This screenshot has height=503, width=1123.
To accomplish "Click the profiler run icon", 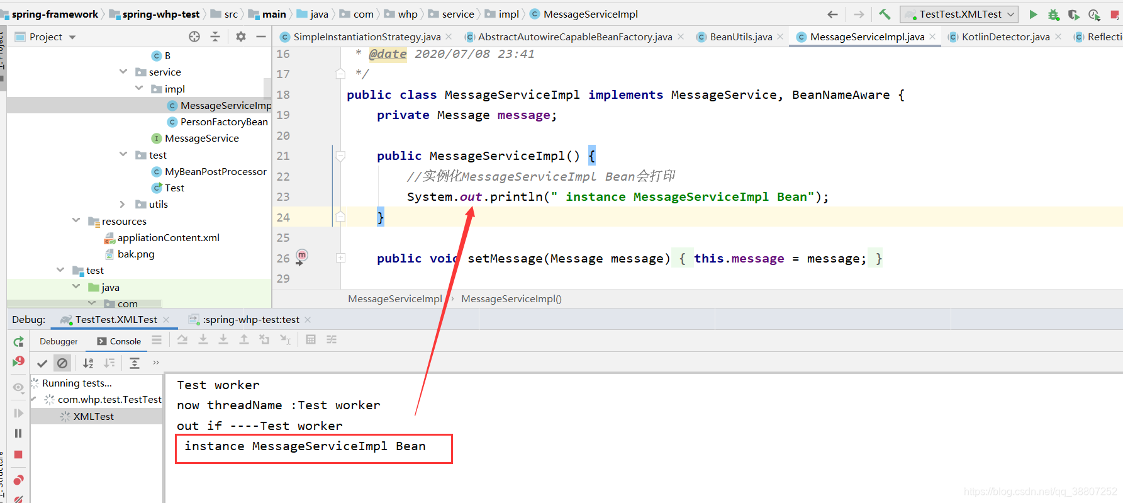I will pyautogui.click(x=1094, y=14).
